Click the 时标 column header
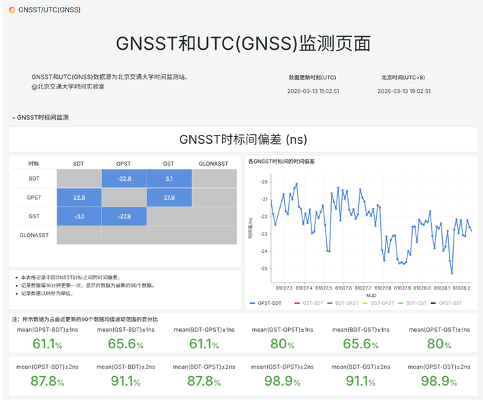This screenshot has width=483, height=400. (x=33, y=164)
